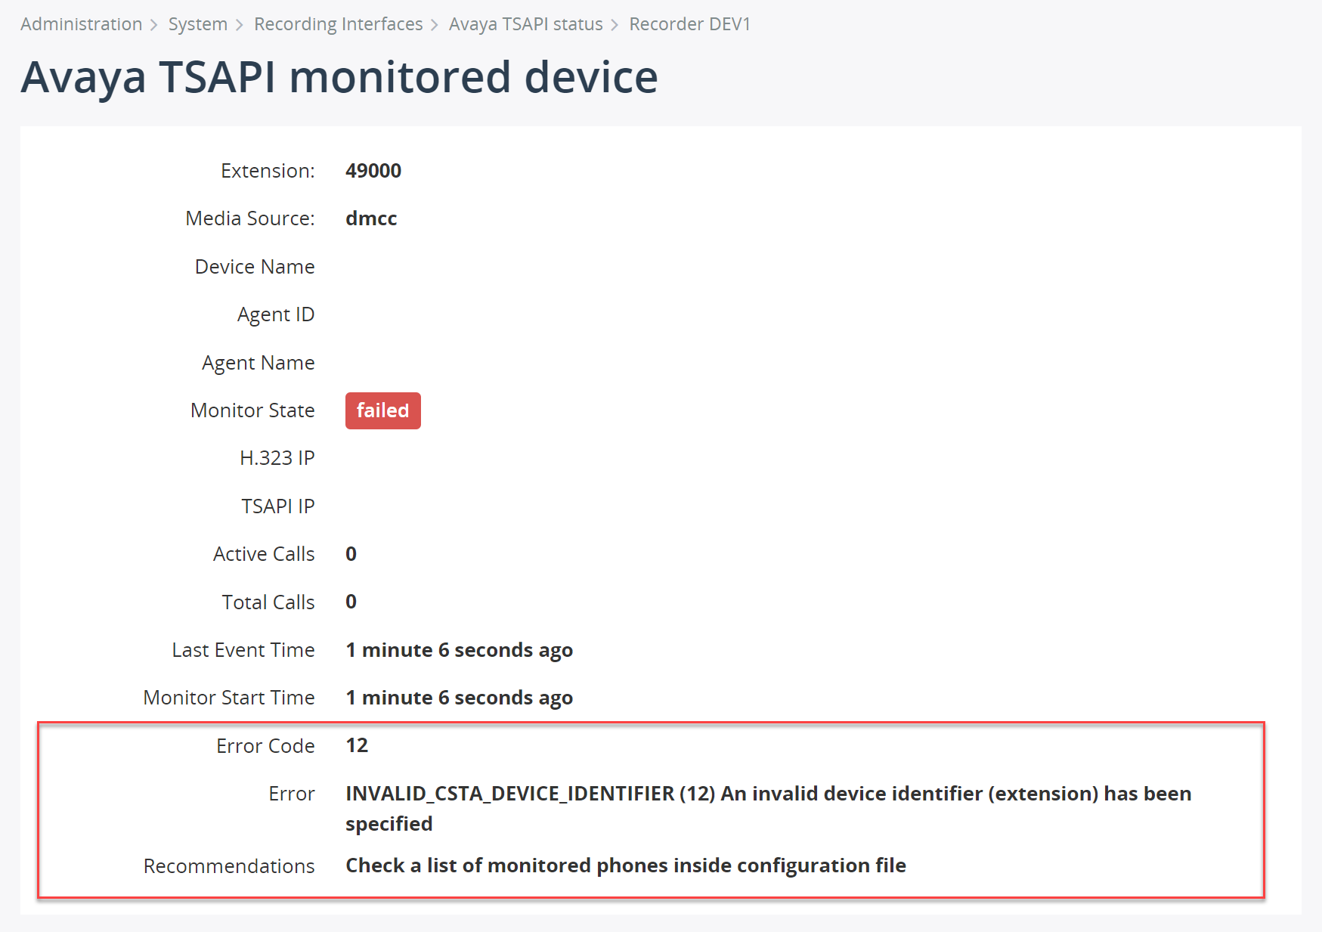
Task: Click the H.323 IP label
Action: pyautogui.click(x=277, y=458)
